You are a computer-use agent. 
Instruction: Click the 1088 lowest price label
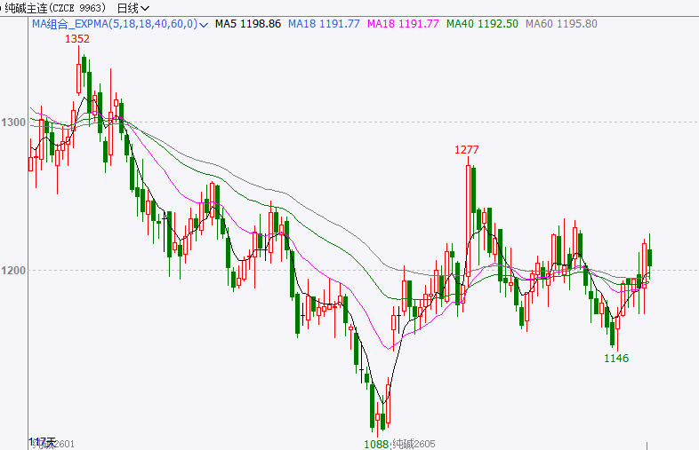coord(375,443)
